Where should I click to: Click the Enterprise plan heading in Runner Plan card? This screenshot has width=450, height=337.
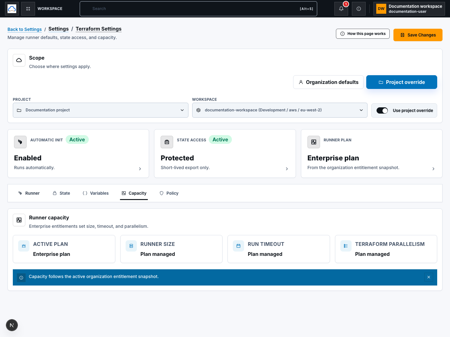tap(333, 158)
